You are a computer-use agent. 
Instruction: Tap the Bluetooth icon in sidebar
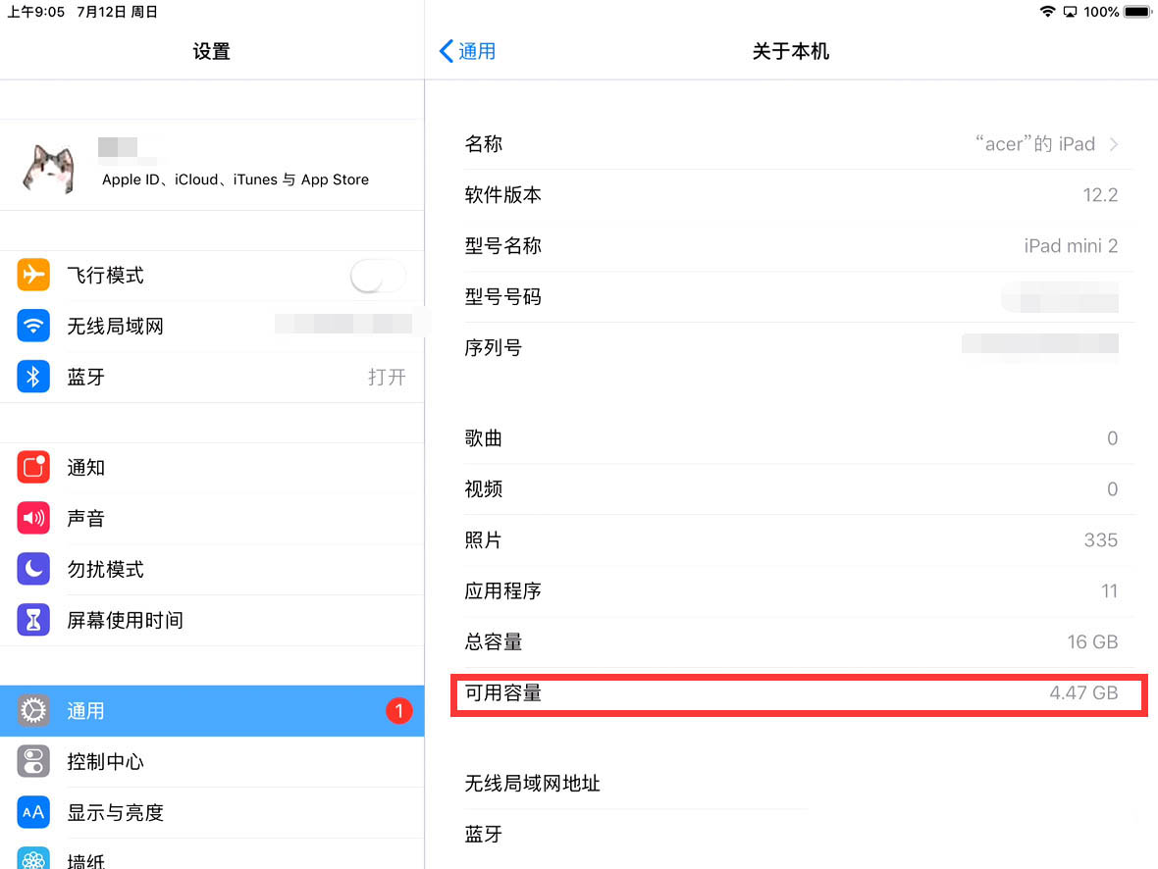click(x=33, y=377)
